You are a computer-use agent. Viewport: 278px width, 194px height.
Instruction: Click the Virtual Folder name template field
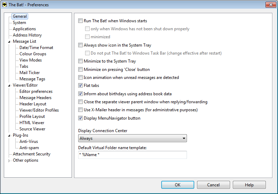[x=132, y=155]
